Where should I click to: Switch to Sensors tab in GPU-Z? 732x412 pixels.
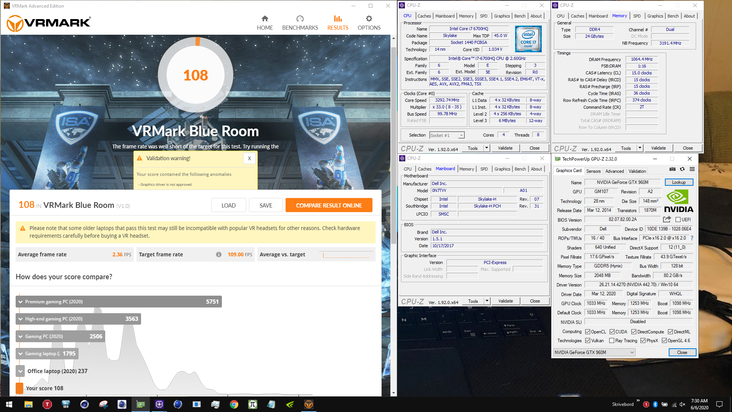tap(593, 171)
